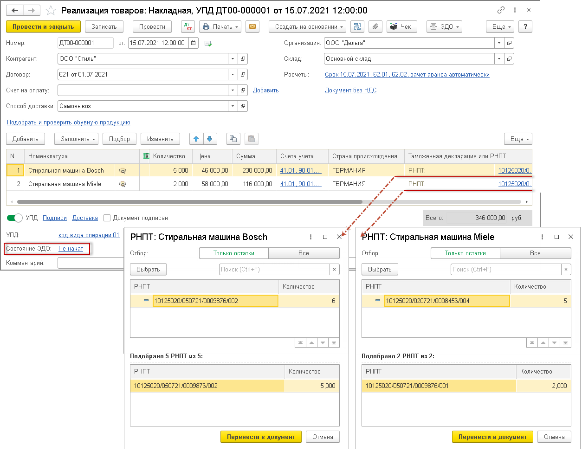The width and height of the screenshot is (582, 452).
Task: Click the Номер input field
Action: (x=85, y=43)
